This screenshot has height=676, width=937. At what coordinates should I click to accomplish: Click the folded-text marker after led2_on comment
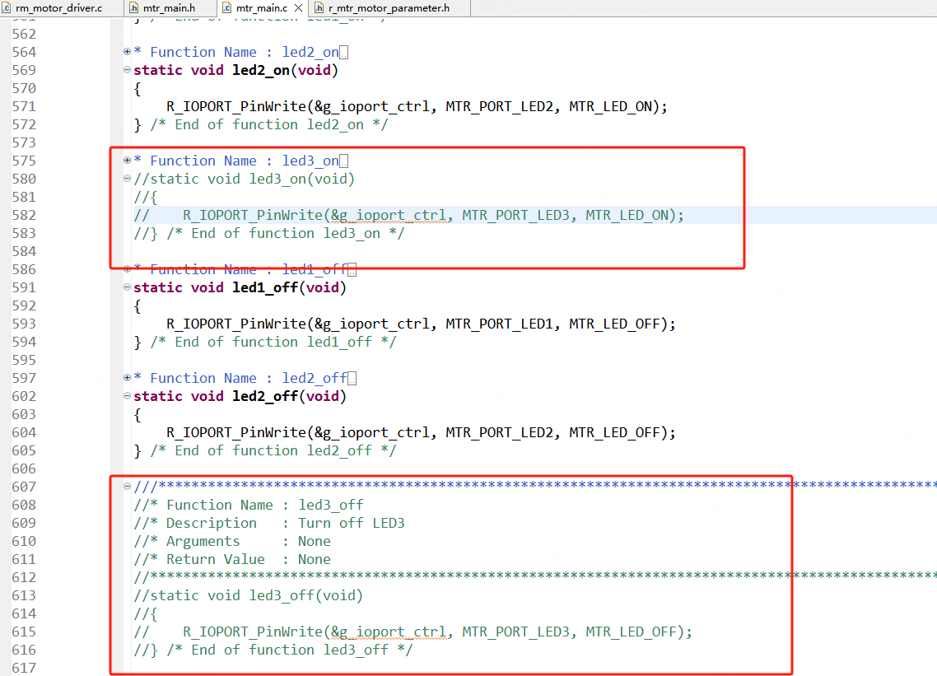pyautogui.click(x=344, y=53)
